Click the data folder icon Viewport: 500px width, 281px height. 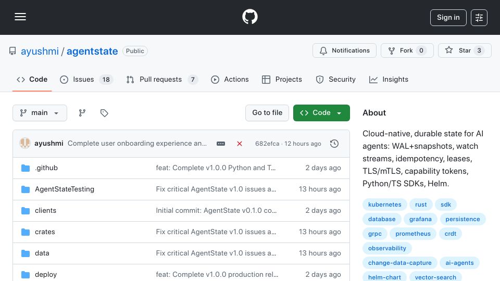coord(26,253)
